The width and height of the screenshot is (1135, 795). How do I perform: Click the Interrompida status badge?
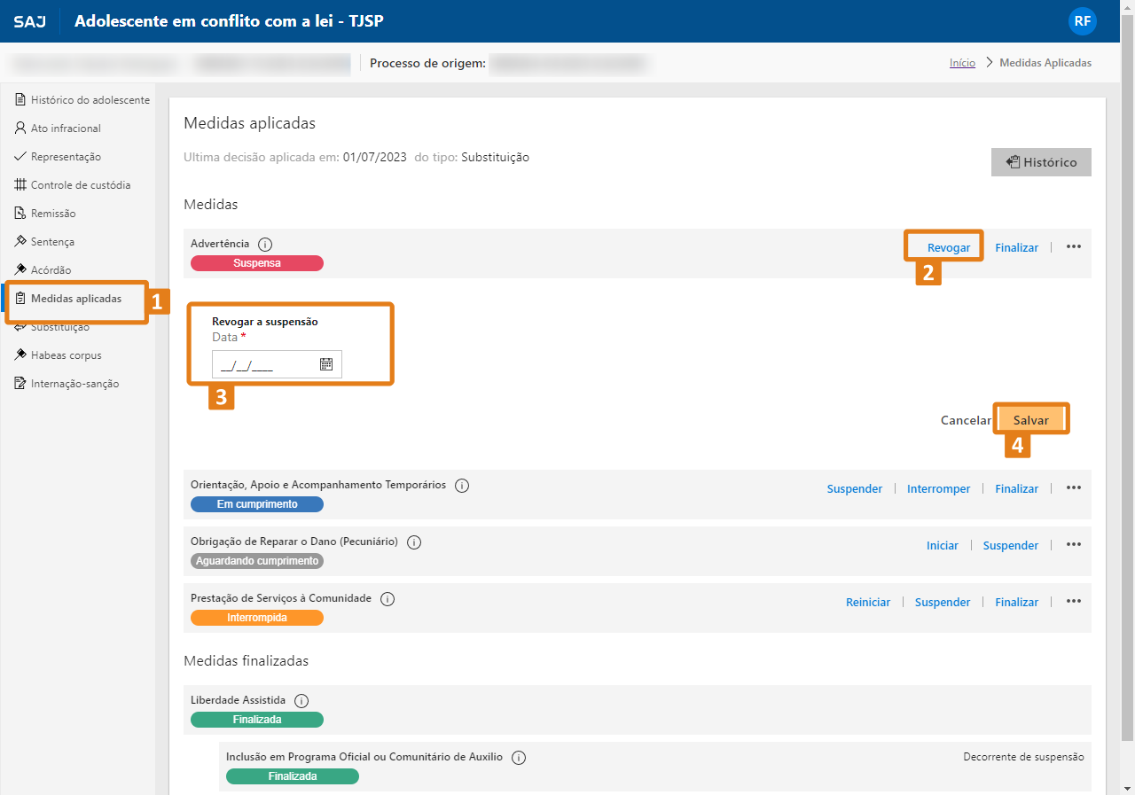point(257,618)
